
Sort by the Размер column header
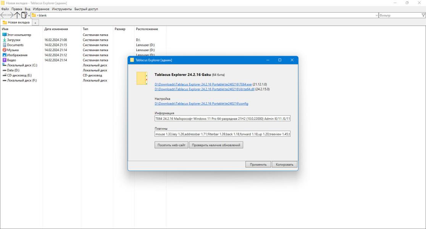120,29
